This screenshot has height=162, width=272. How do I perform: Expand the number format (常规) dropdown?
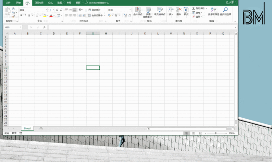(130, 10)
